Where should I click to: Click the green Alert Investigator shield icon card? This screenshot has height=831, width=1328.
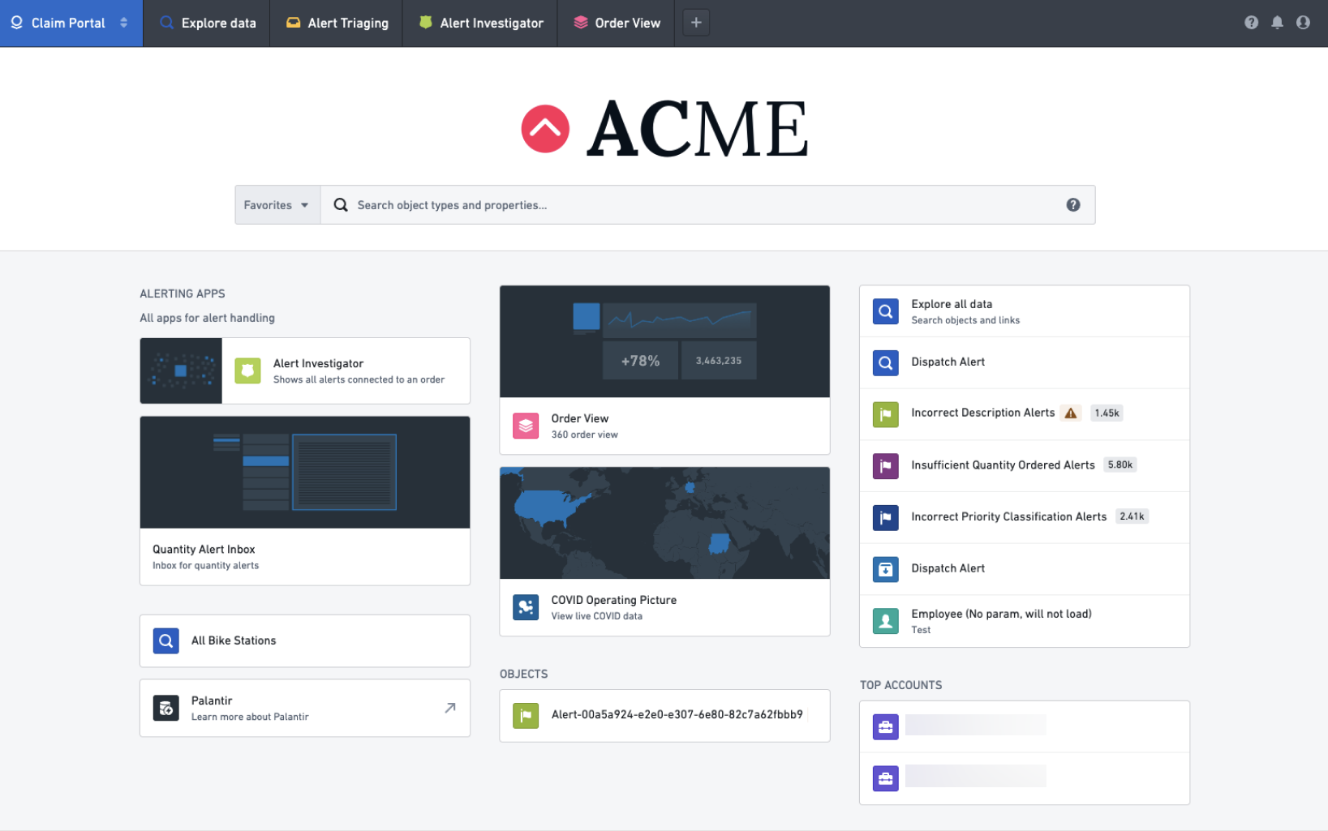click(247, 371)
